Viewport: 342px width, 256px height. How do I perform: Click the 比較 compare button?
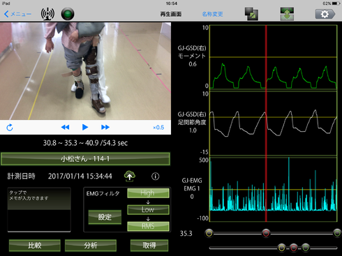click(x=35, y=246)
